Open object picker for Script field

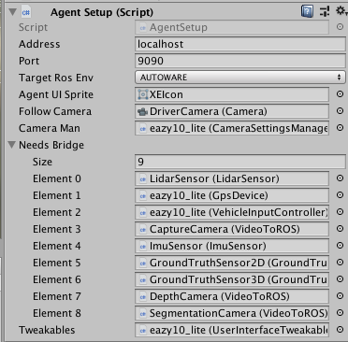pyautogui.click(x=340, y=27)
